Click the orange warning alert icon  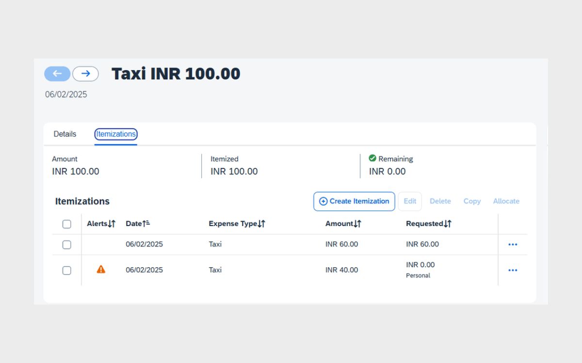click(x=101, y=270)
